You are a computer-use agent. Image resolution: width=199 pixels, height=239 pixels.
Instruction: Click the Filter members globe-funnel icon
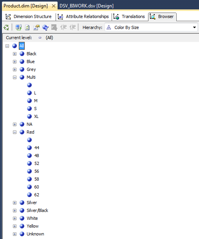tap(45, 27)
